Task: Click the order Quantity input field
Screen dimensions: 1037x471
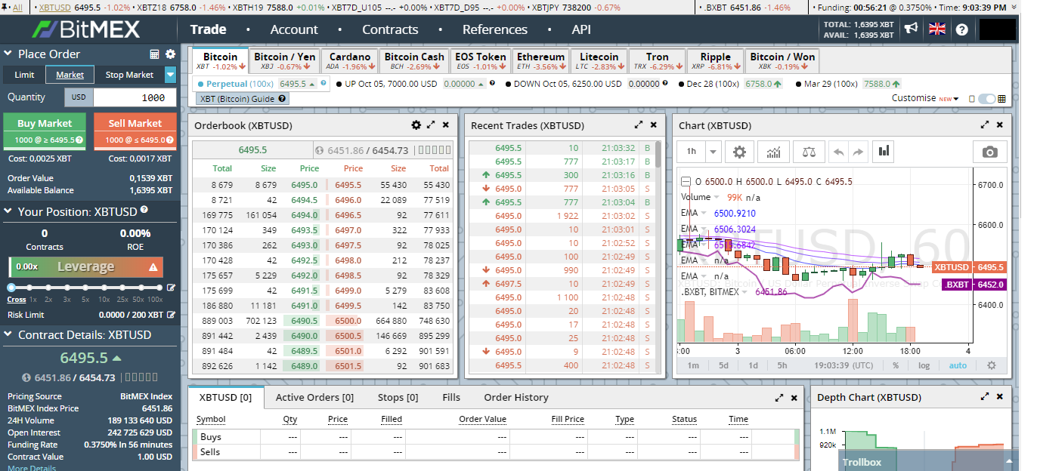Action: (x=135, y=97)
